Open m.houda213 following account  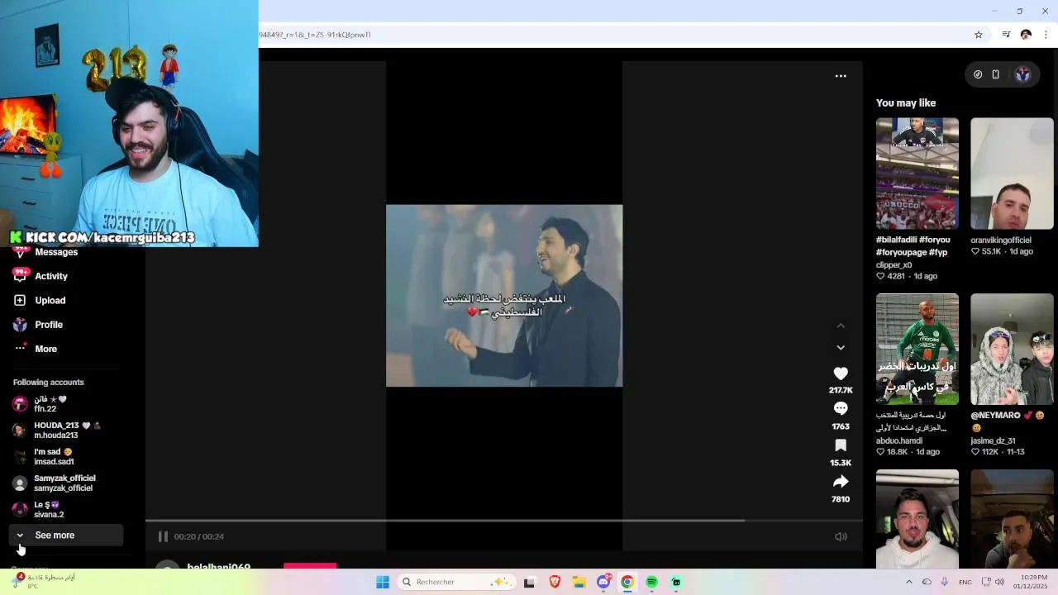(65, 430)
